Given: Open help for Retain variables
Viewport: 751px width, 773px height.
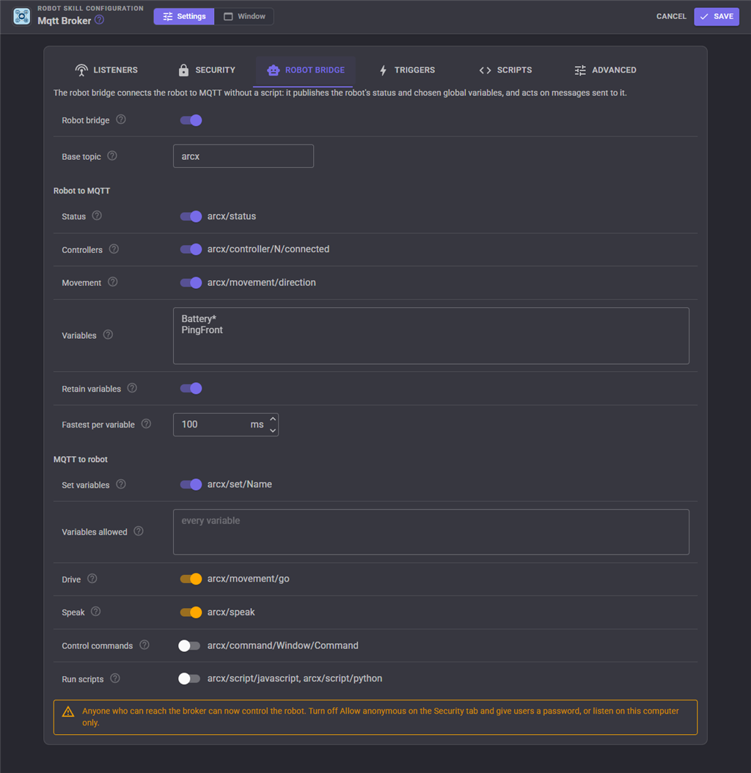Looking at the screenshot, I should (132, 388).
